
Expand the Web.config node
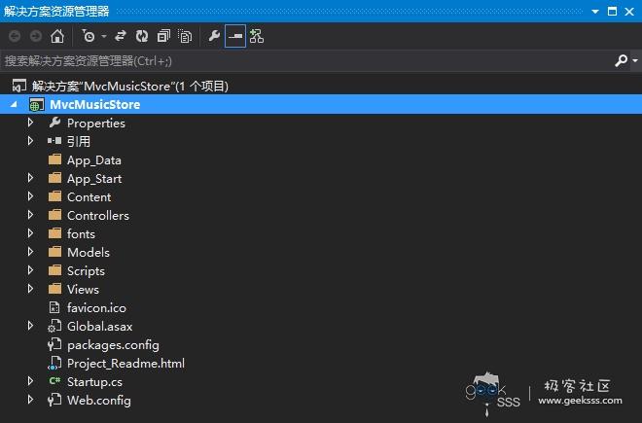(30, 400)
